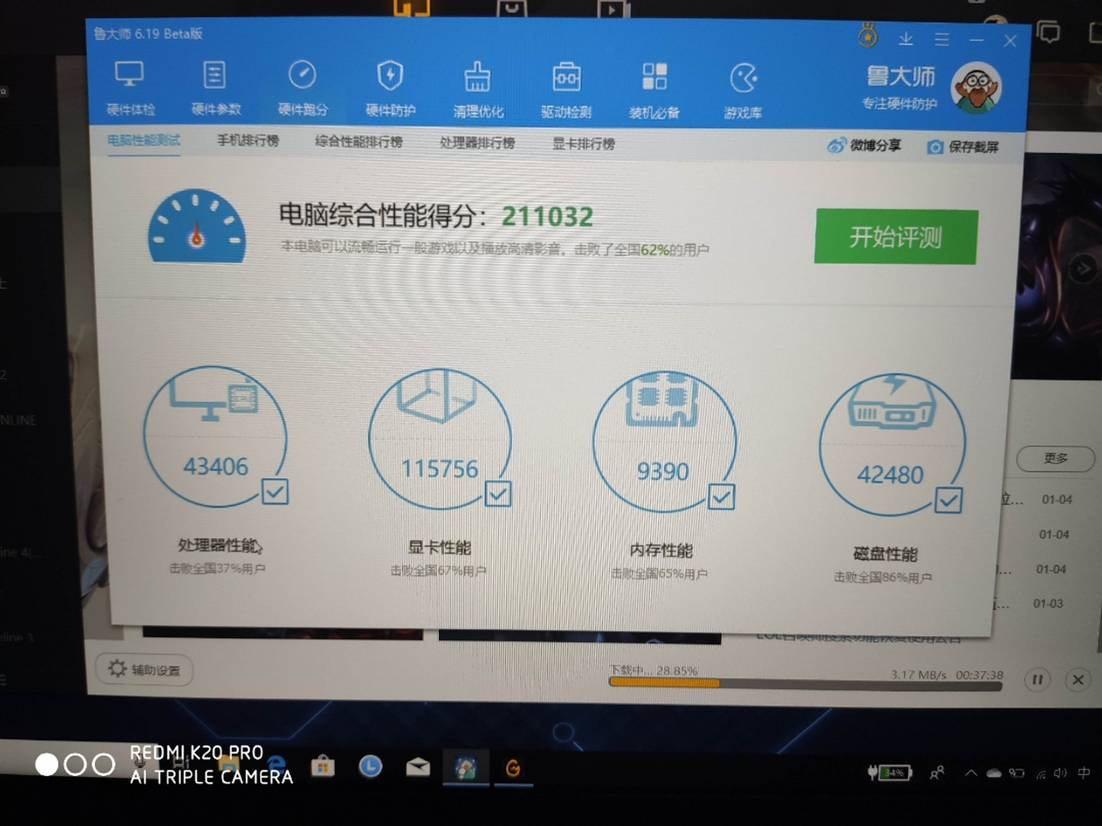Open Microsoft Store from taskbar
Screen dimensions: 1102x826
pos(322,767)
